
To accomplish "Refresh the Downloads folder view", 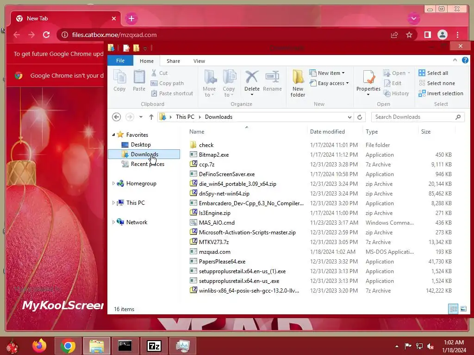I will pyautogui.click(x=360, y=117).
